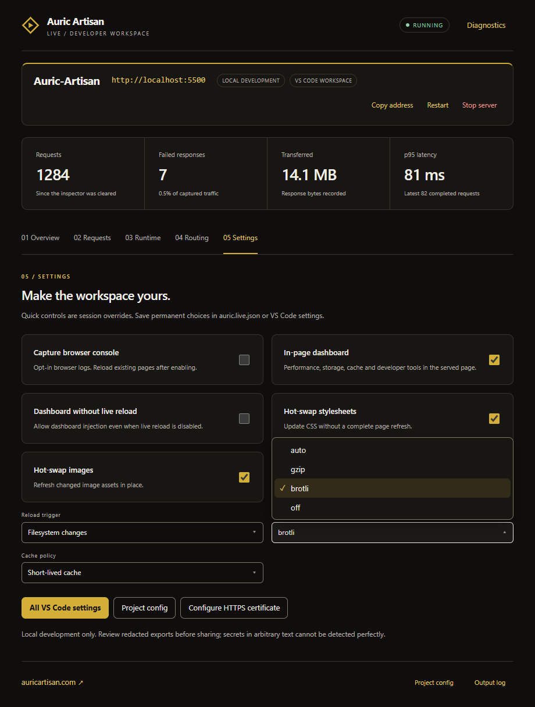This screenshot has width=535, height=707.
Task: Click the footer Project config link
Action: [x=434, y=683]
